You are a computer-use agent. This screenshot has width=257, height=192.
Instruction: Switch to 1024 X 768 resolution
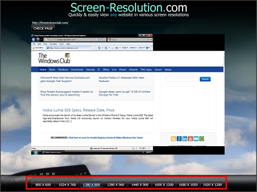pos(67,185)
